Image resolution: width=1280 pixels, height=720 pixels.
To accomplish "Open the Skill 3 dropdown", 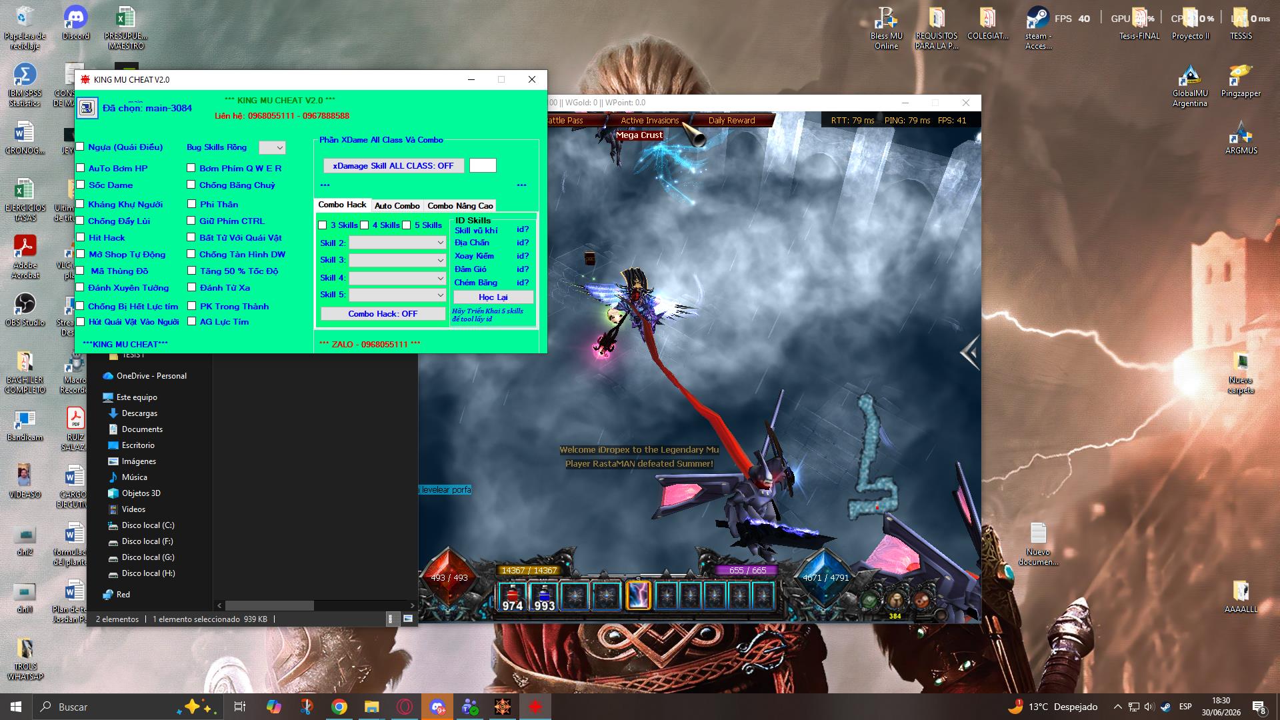I will pos(397,260).
